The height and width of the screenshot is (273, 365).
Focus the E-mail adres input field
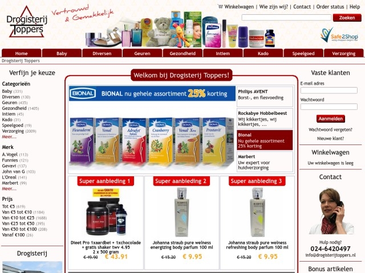click(x=328, y=90)
